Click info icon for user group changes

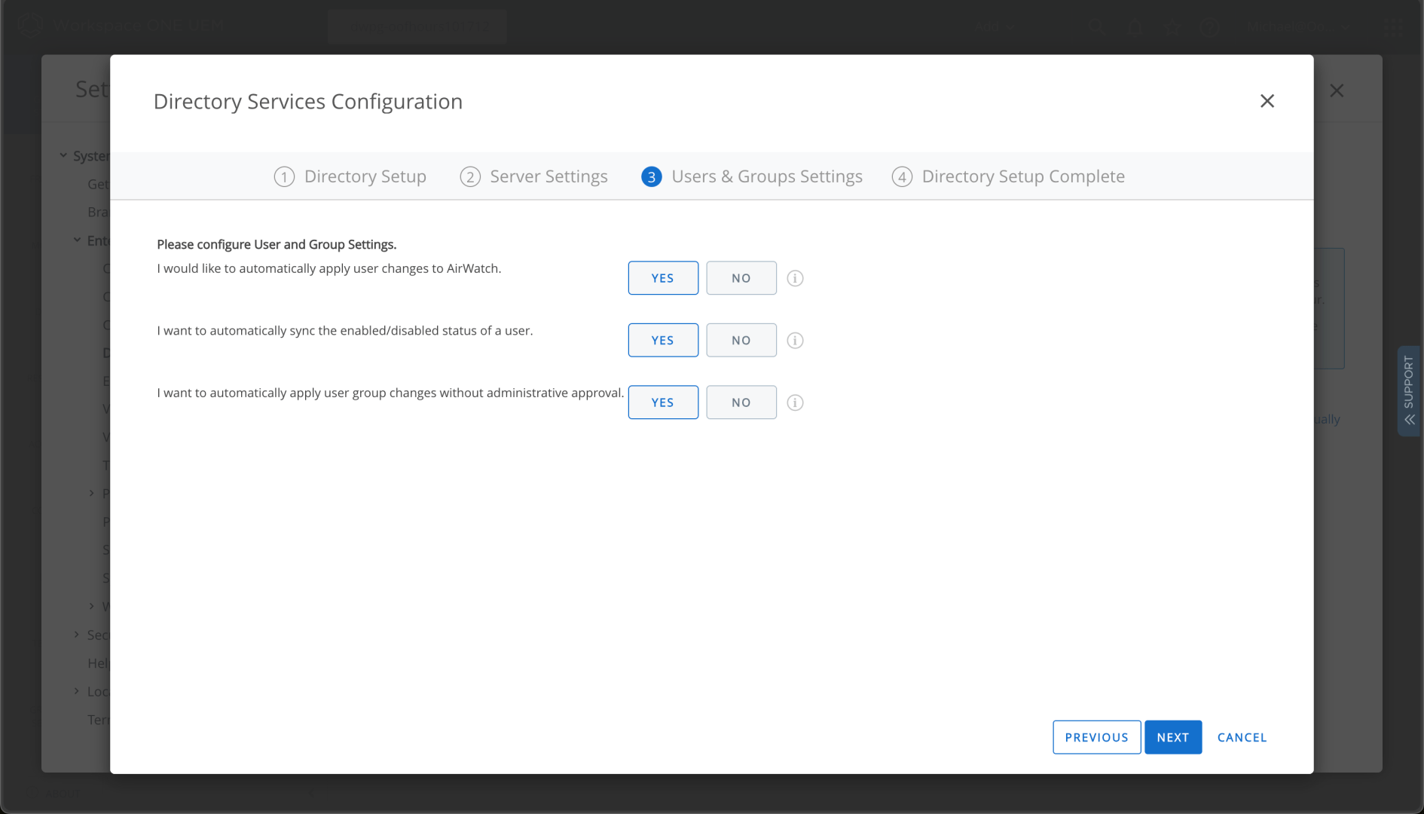(x=795, y=402)
